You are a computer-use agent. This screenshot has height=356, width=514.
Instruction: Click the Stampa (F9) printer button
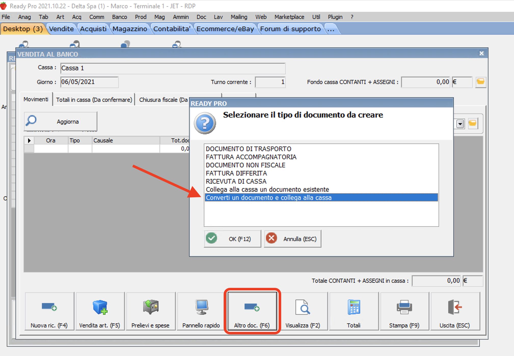coord(404,311)
